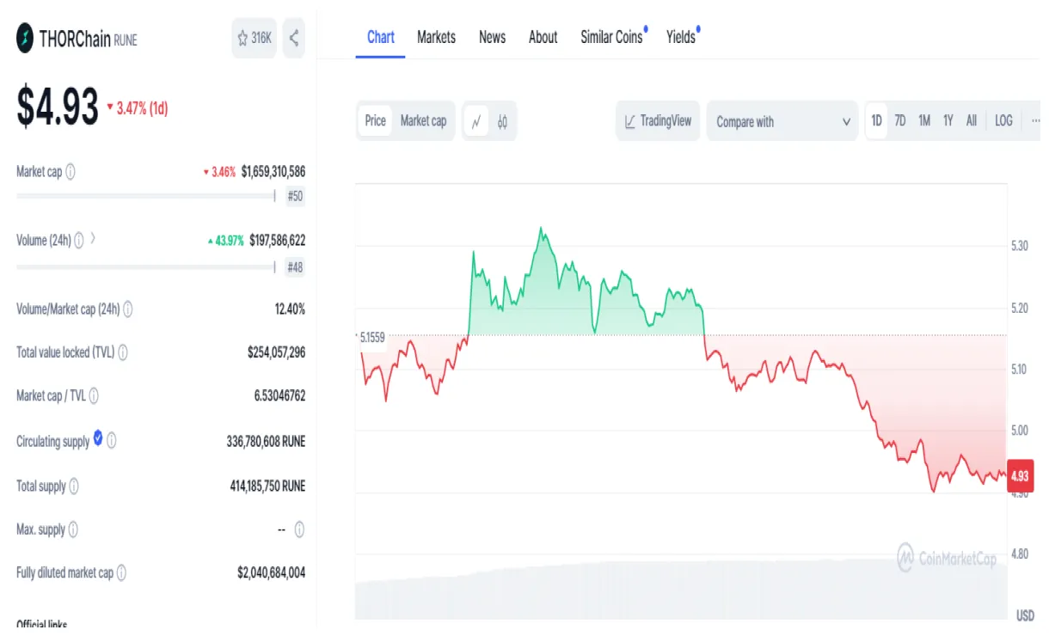Click the 1Y timeframe button
Image resolution: width=1049 pixels, height=636 pixels.
coord(948,121)
